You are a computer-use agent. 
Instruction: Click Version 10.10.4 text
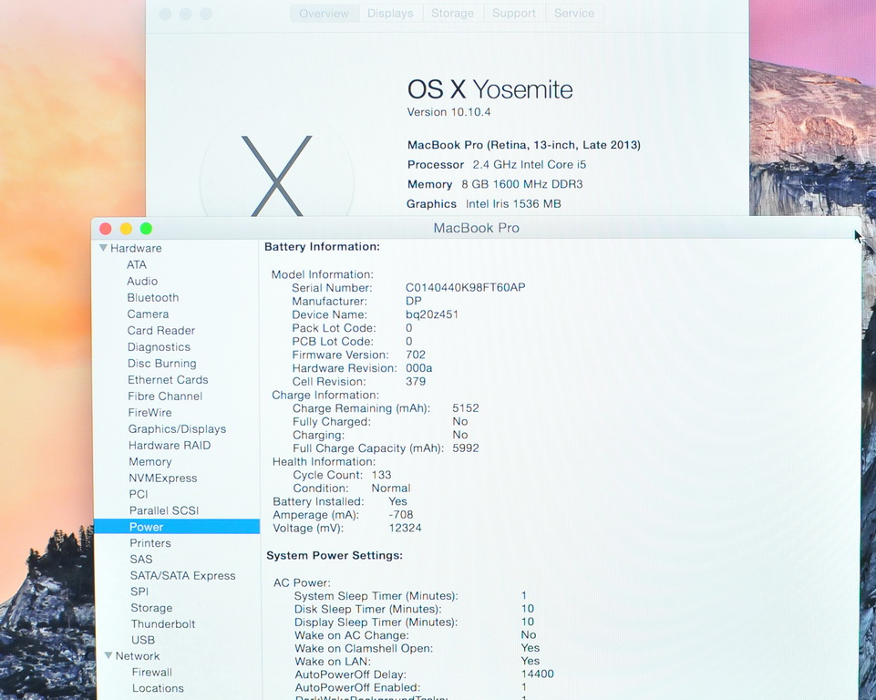(448, 112)
